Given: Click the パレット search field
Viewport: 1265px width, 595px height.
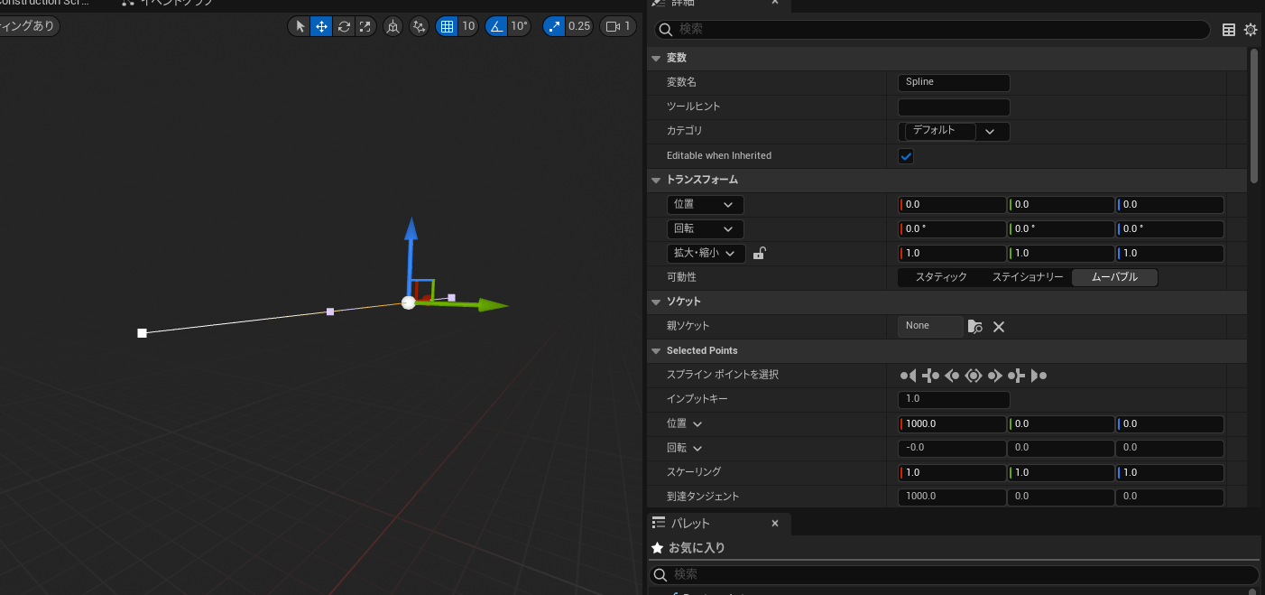Looking at the screenshot, I should 955,573.
